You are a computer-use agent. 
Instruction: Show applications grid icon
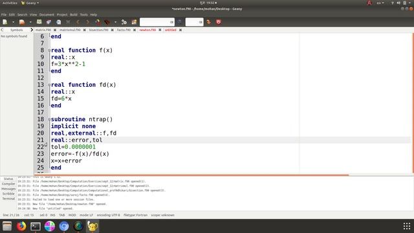[x=407, y=226]
